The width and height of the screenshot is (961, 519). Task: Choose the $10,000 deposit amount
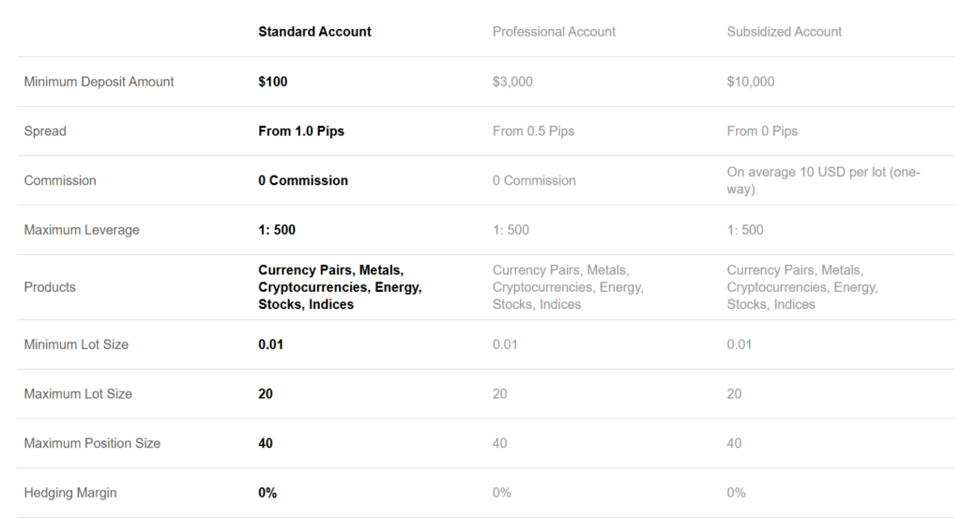(751, 82)
